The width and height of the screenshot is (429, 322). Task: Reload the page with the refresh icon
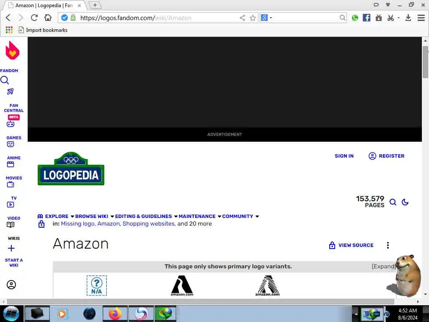pyautogui.click(x=34, y=18)
